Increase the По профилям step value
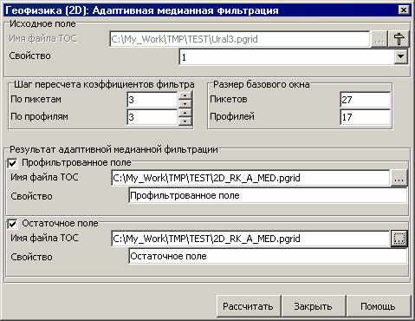 click(185, 113)
